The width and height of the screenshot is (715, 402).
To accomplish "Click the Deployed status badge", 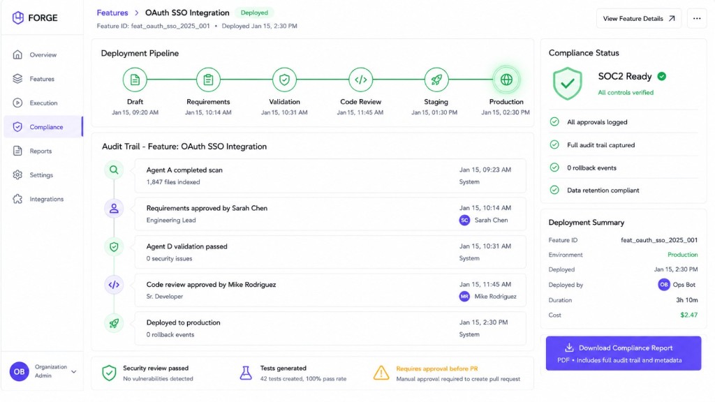I will coord(254,13).
